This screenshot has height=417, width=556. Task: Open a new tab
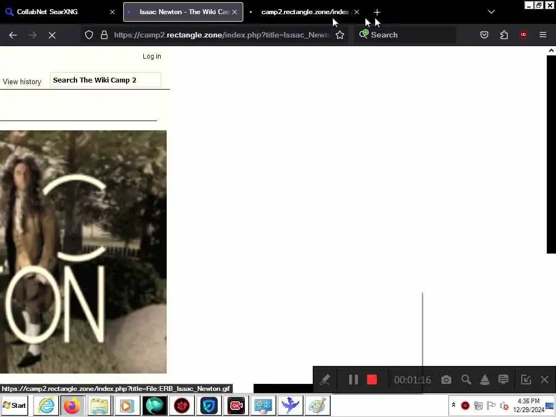(377, 12)
